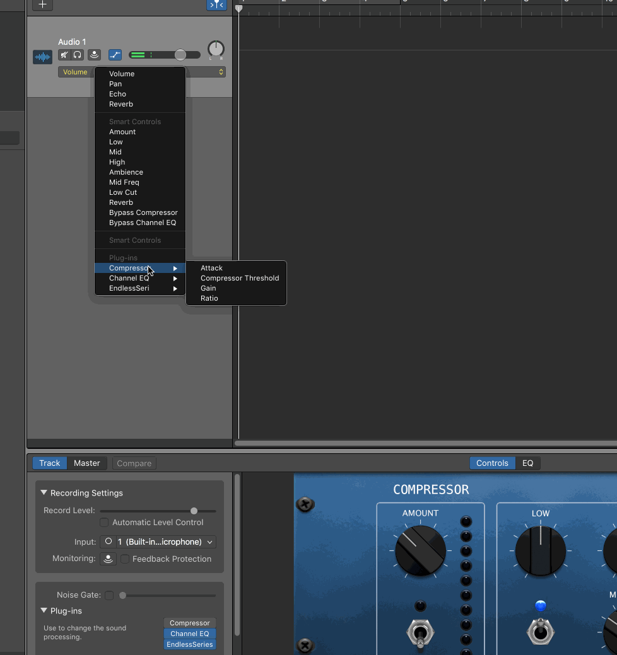The height and width of the screenshot is (655, 617).
Task: Open the Volume automation parameter popup
Action: point(142,72)
